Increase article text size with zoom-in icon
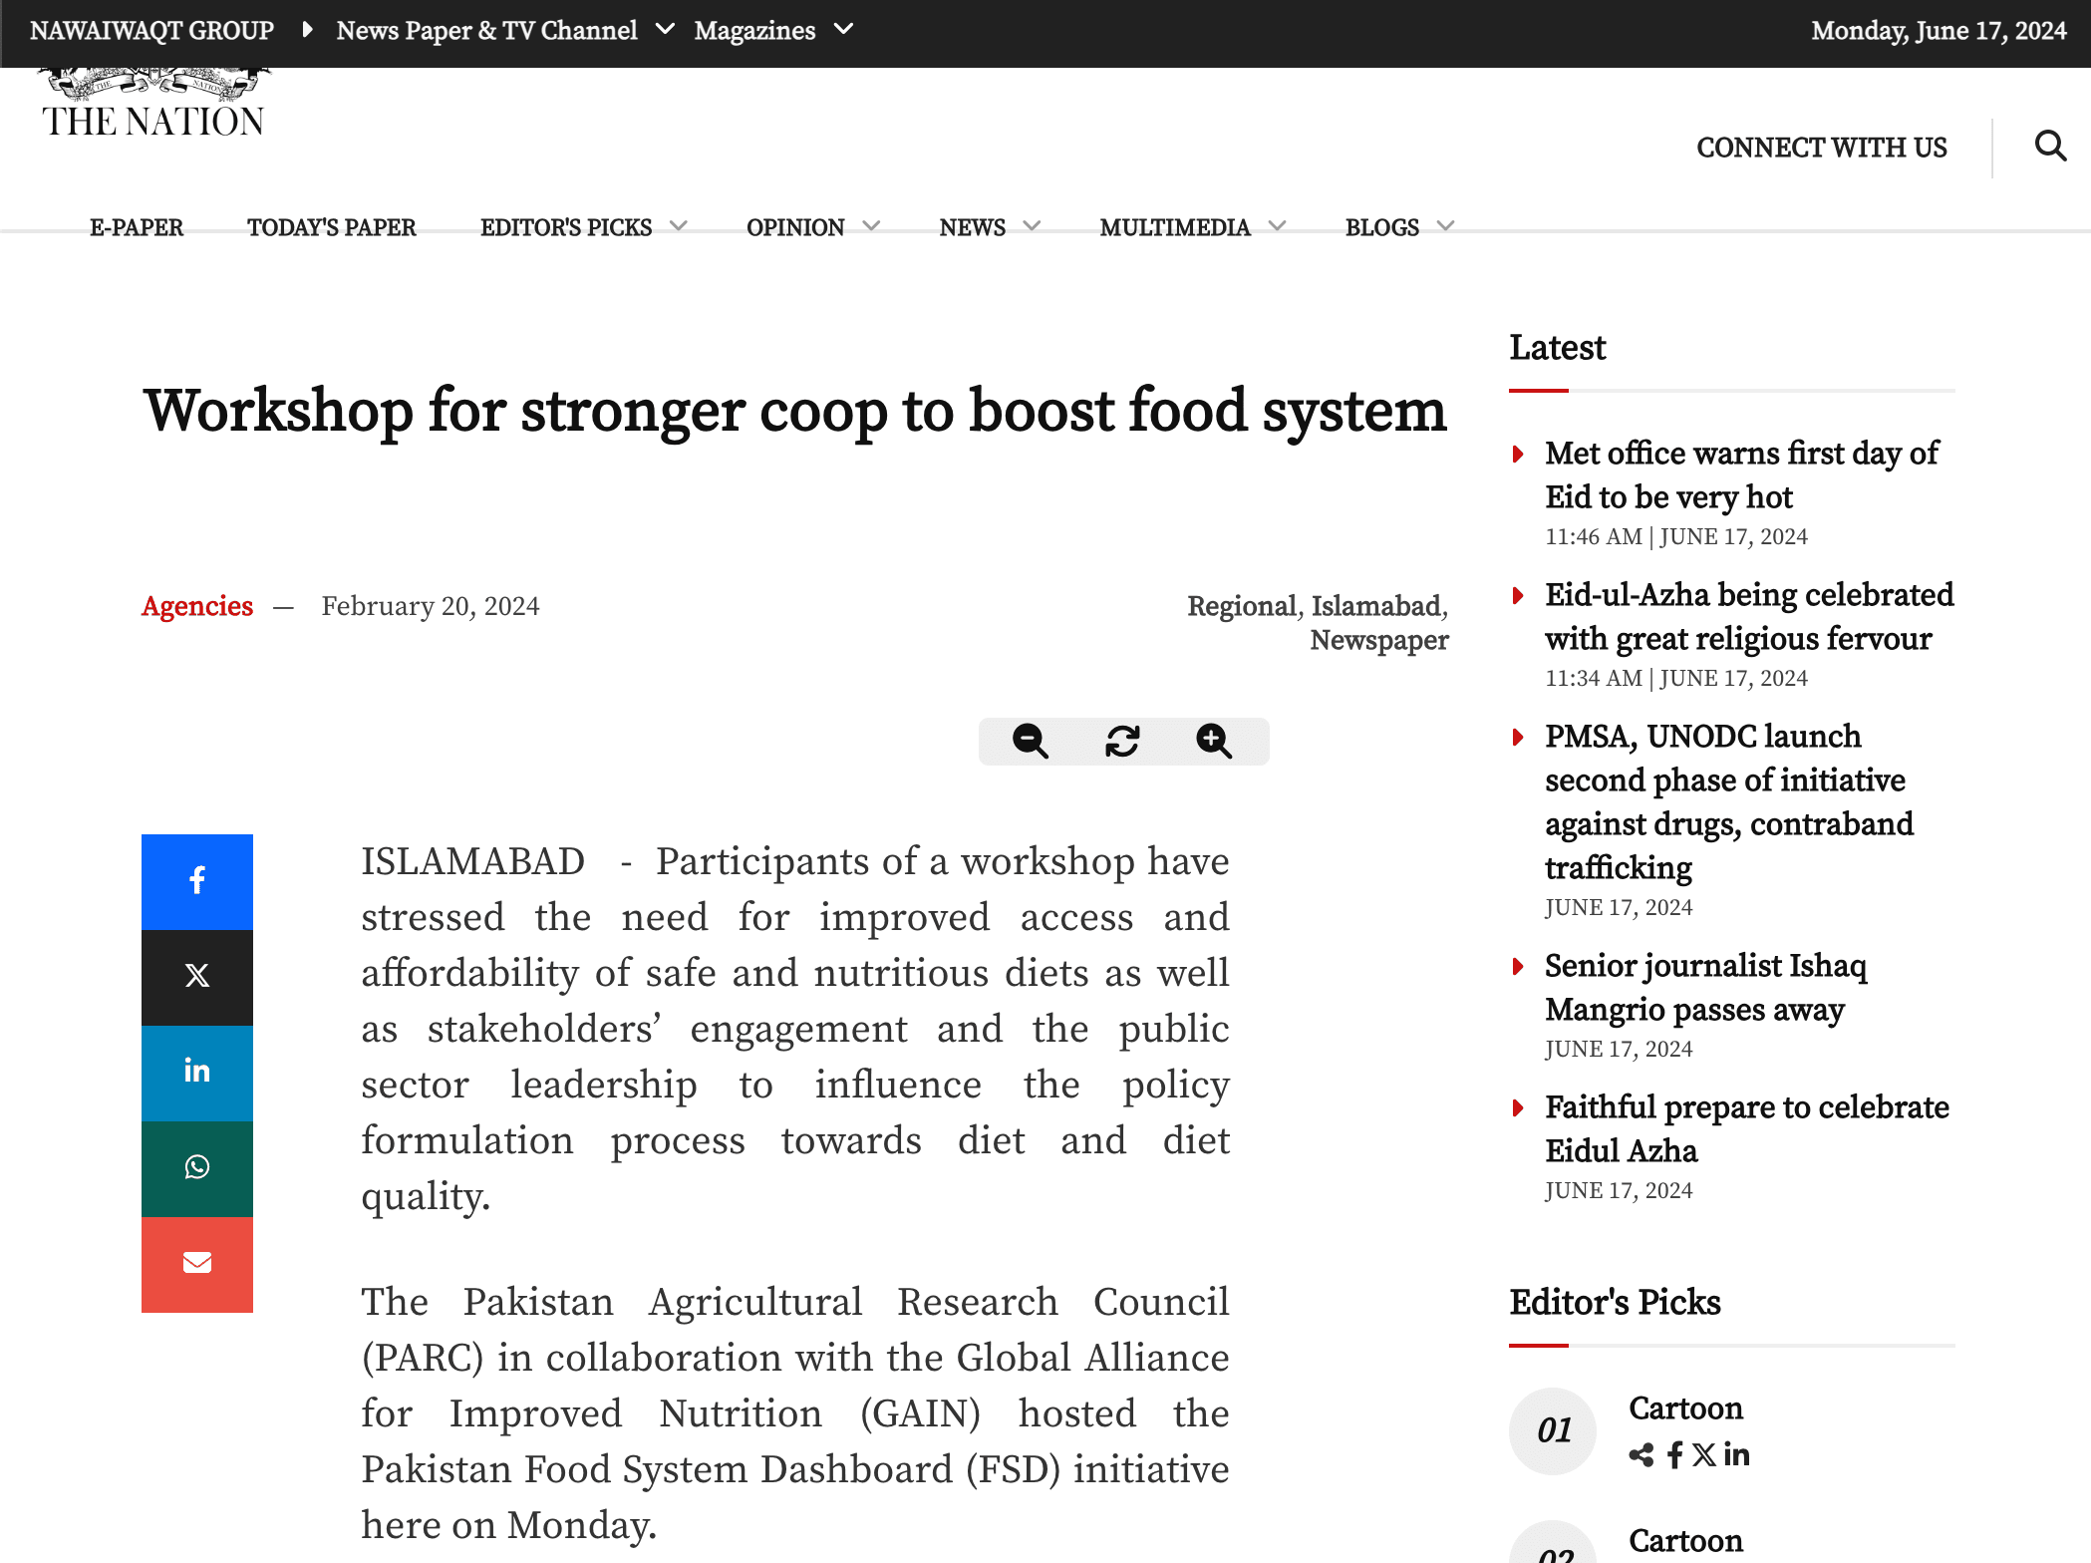The height and width of the screenshot is (1563, 2091). click(1214, 742)
